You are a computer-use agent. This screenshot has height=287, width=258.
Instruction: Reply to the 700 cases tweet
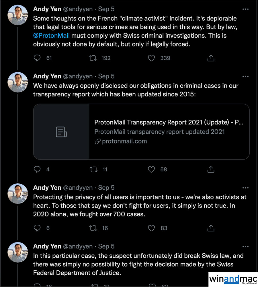[x=37, y=228]
